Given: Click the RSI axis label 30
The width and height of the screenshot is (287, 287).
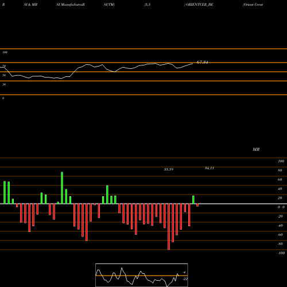Looking at the screenshot, I should 4,84.
